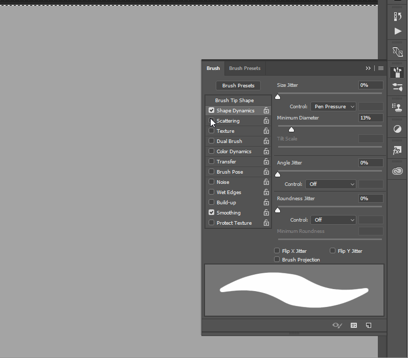
Task: Open the Brush panel flyout menu
Action: 381,68
